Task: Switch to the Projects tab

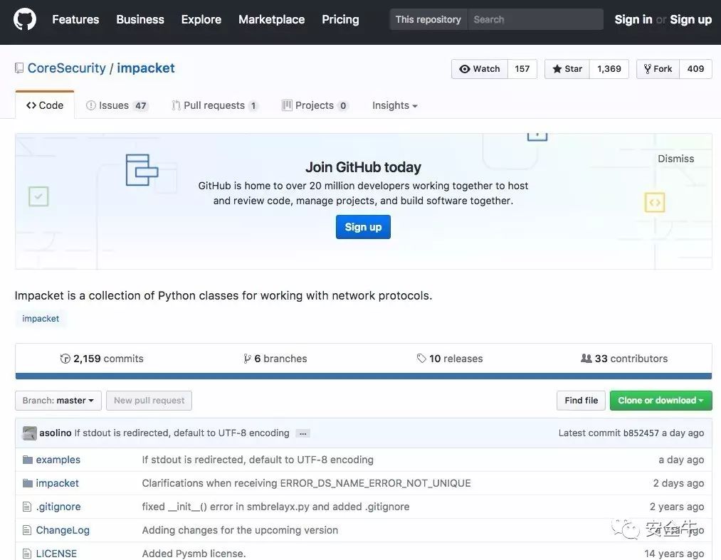Action: [315, 105]
